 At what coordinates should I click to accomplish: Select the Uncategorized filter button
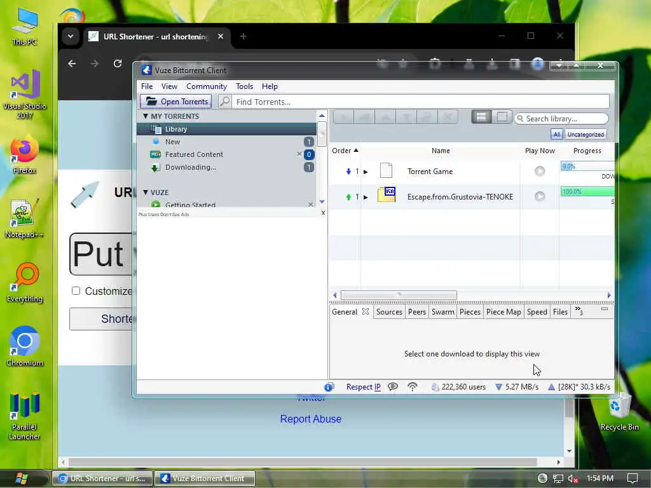(586, 135)
